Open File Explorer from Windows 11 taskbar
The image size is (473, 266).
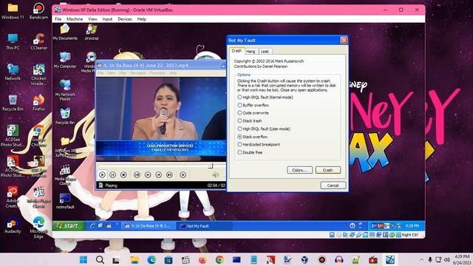(x=135, y=259)
